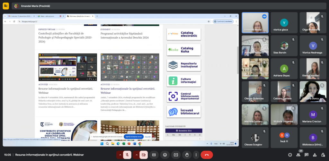Open article 'Programul activităților Săptămânii Internaționale'
The image size is (329, 161).
(x=125, y=36)
